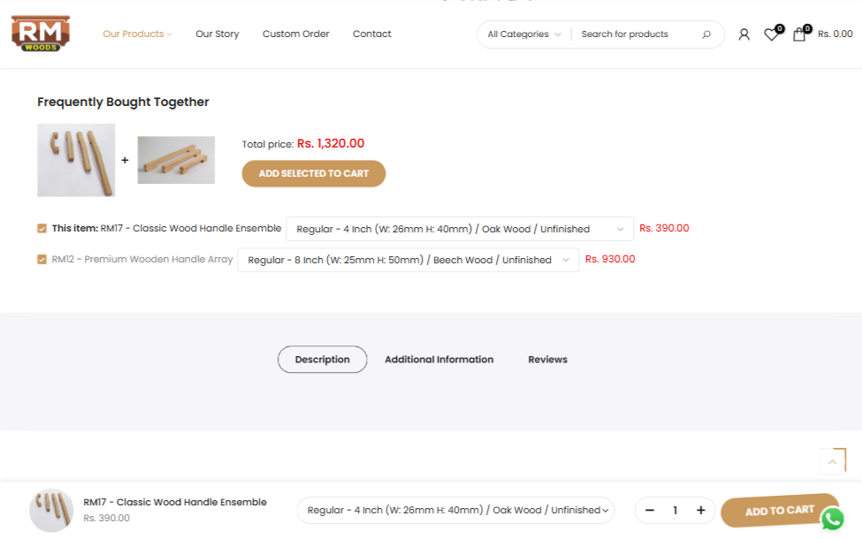Switch to the Additional Information tab
862x539 pixels.
(439, 360)
